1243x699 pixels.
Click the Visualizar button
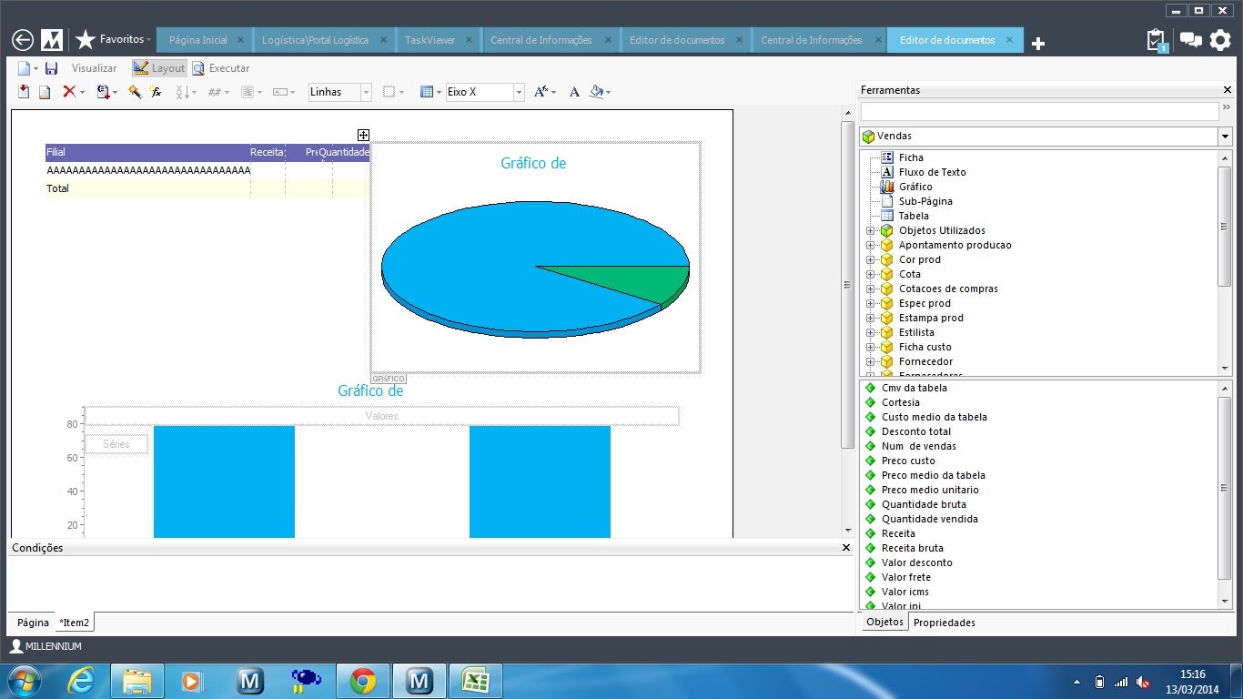(94, 68)
